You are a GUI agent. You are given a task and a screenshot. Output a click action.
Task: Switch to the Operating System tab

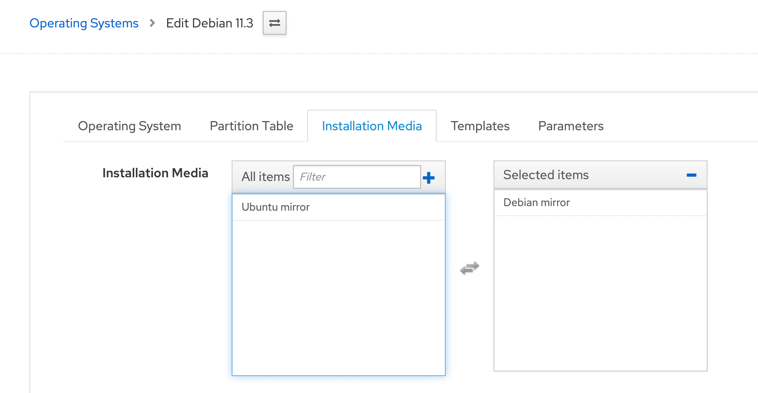[130, 126]
